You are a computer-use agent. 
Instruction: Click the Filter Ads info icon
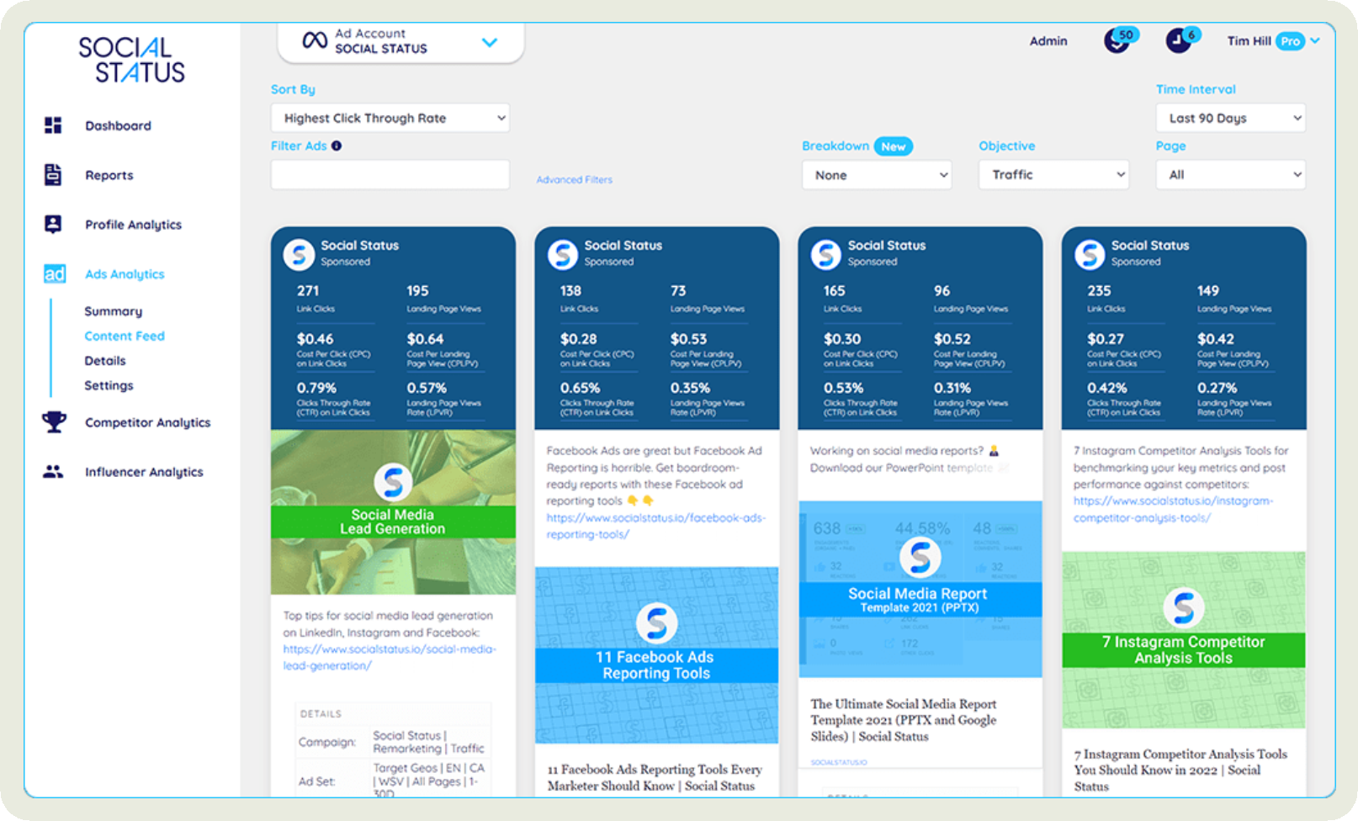[x=337, y=146]
